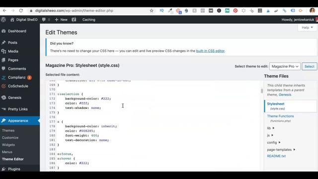Click the code editor scrollbar thumb
Screen dimensions: 318x179
click(262, 90)
